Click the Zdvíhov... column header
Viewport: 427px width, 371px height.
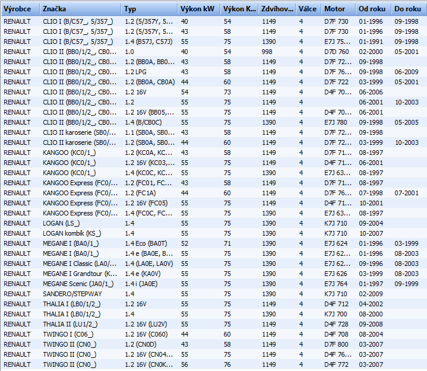coord(277,9)
